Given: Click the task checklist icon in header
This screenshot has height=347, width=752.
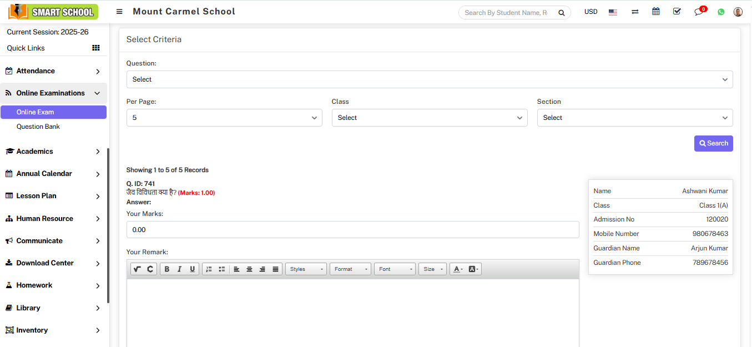Looking at the screenshot, I should tap(677, 12).
